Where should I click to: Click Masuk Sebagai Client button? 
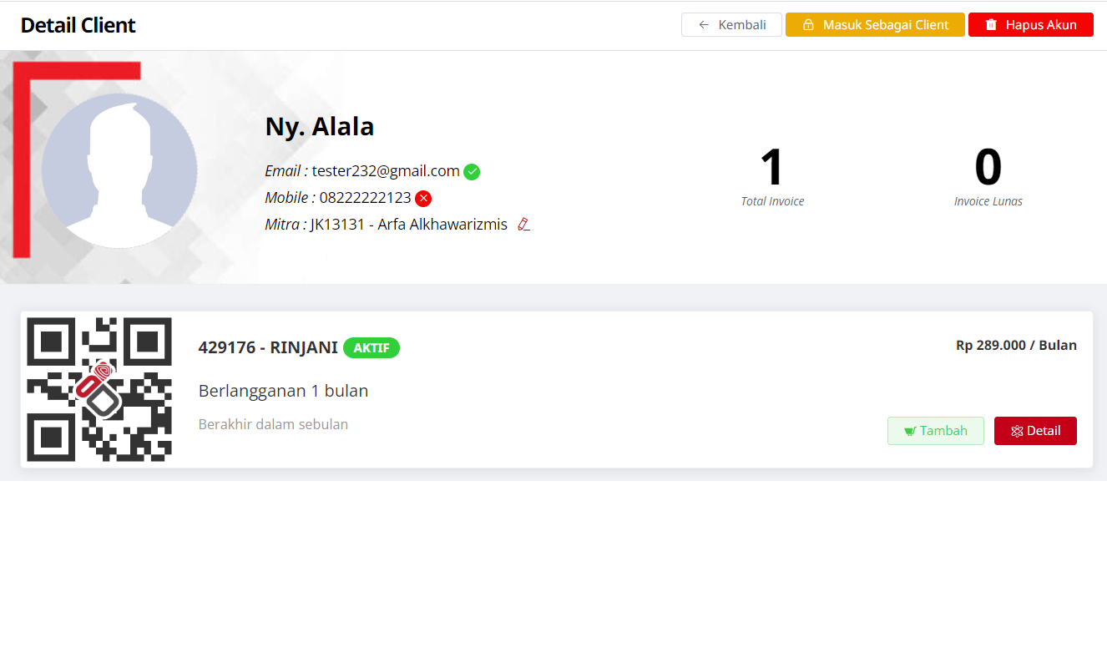875,25
